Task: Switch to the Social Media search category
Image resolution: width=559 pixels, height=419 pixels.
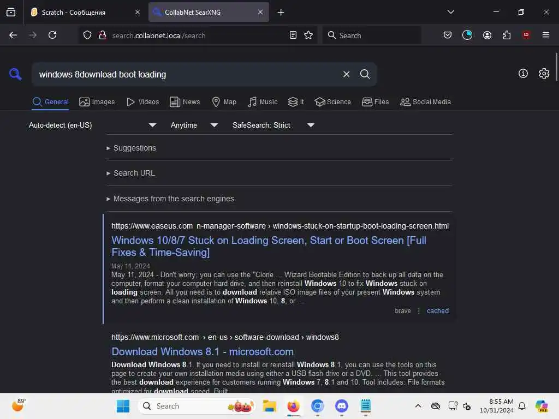Action: pos(425,102)
